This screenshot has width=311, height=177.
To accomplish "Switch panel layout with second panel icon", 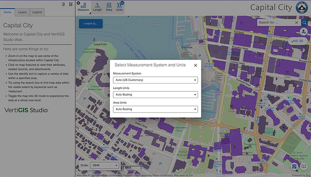I will 71,4.
